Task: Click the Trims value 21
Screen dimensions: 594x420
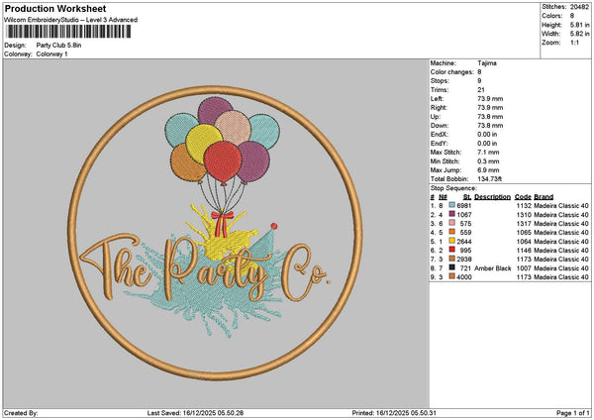Action: pyautogui.click(x=481, y=90)
